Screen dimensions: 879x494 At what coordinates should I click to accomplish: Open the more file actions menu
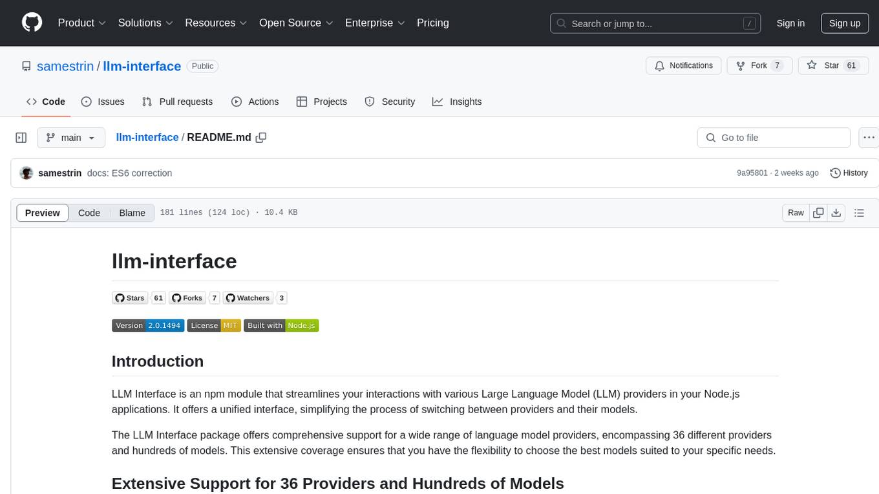tap(869, 138)
